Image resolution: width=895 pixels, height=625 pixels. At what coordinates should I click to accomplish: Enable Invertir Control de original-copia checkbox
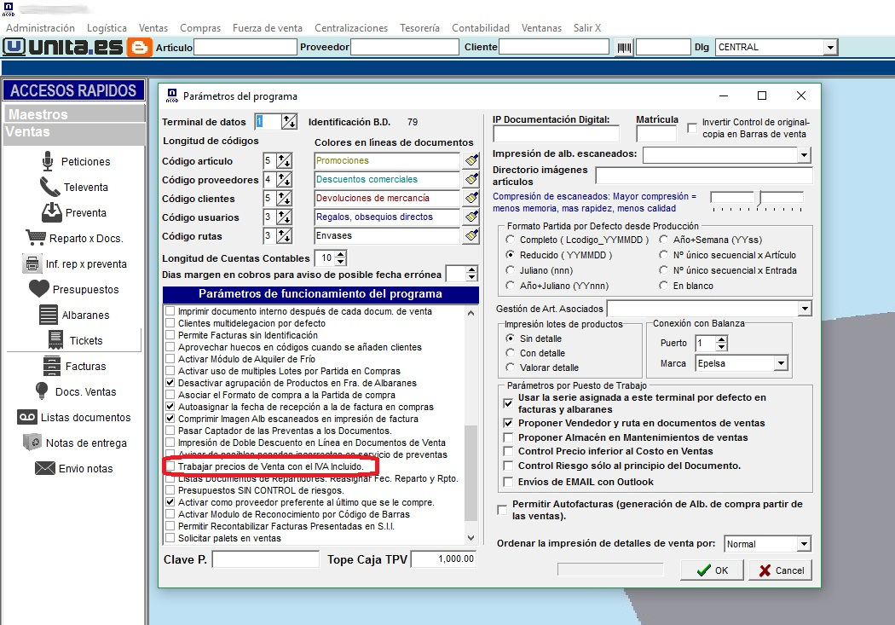pos(692,128)
